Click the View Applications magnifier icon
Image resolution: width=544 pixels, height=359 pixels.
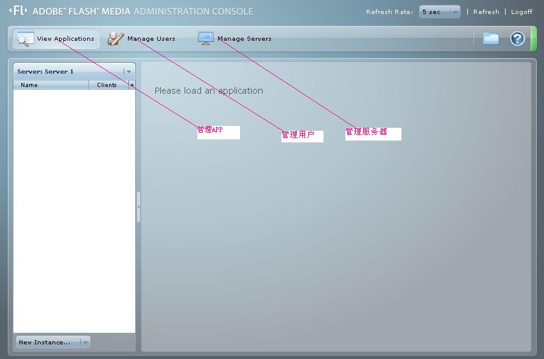click(26, 39)
